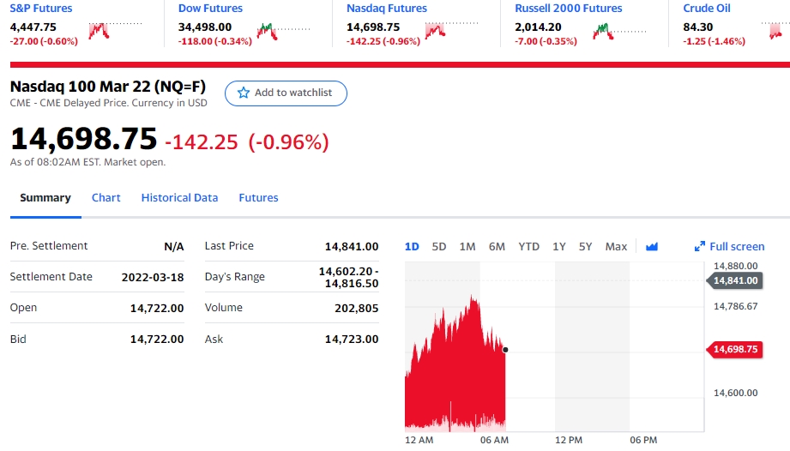Screen dimensions: 790x451
Task: Click the -142.25 price change value
Action: click(x=202, y=142)
